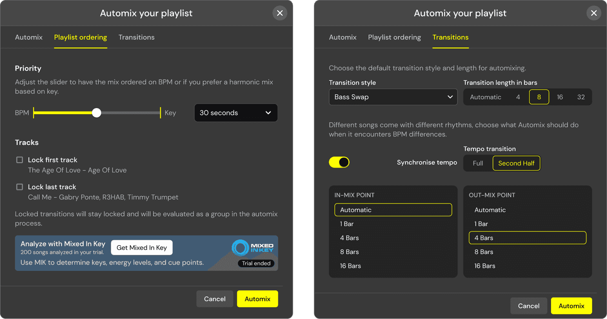This screenshot has width=607, height=319.
Task: Switch to the Transitions tab in left dialog
Action: pyautogui.click(x=136, y=37)
